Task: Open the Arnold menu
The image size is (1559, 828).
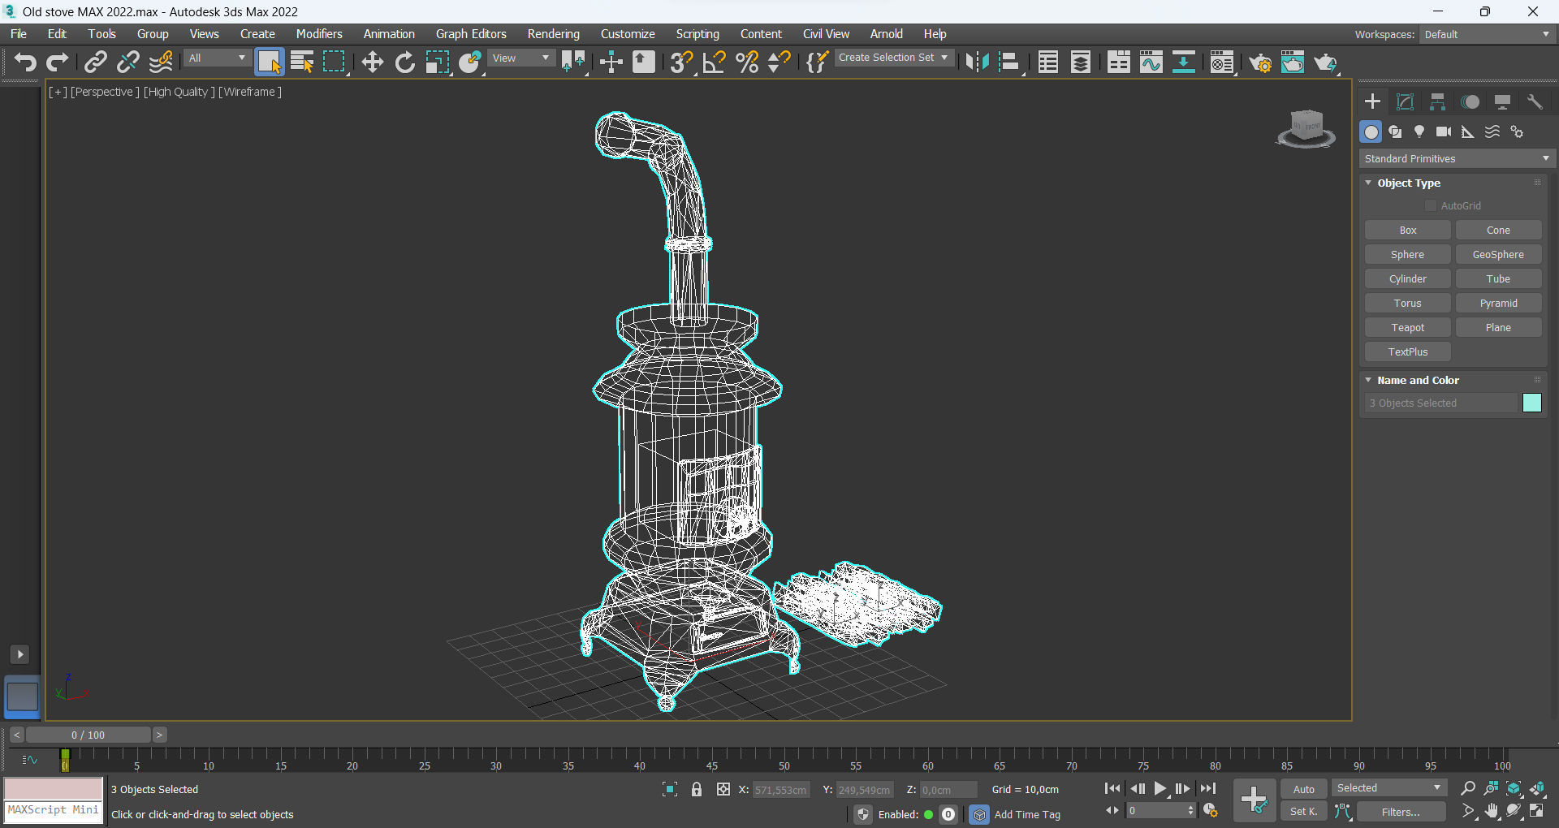Action: point(886,34)
